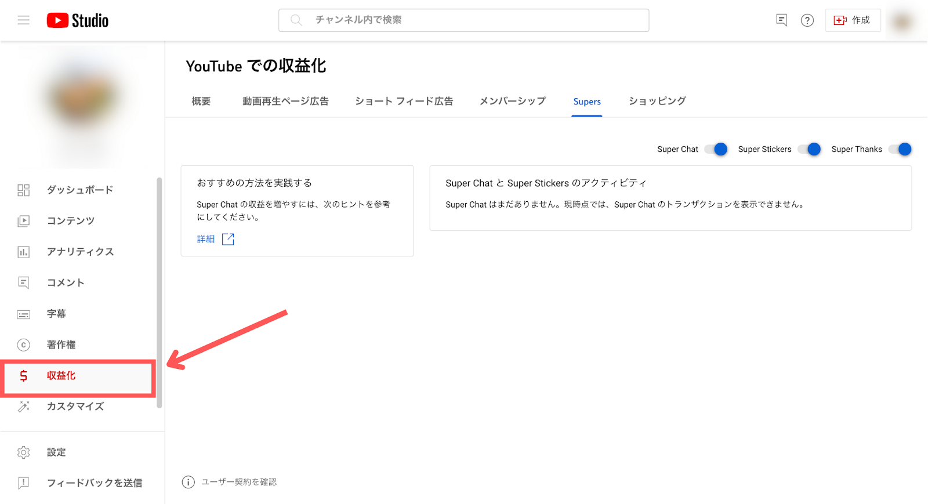Click the 詳細 link
Screen dimensions: 928x504
tap(206, 239)
